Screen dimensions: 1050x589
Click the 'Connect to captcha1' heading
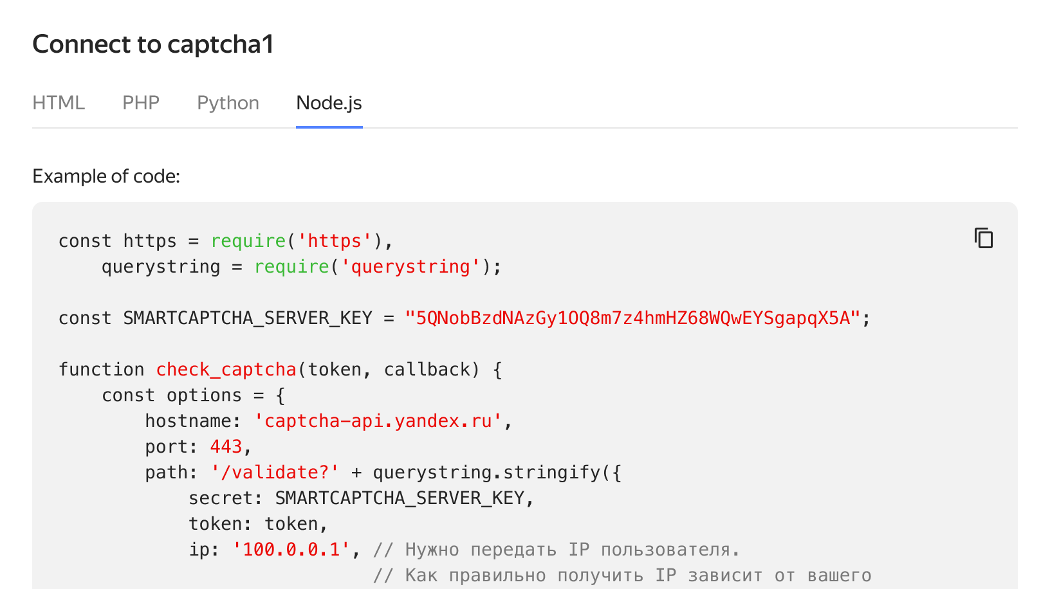pos(153,44)
